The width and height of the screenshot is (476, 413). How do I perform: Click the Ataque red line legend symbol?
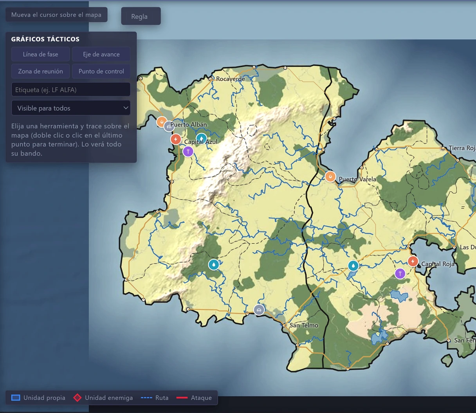coord(182,398)
